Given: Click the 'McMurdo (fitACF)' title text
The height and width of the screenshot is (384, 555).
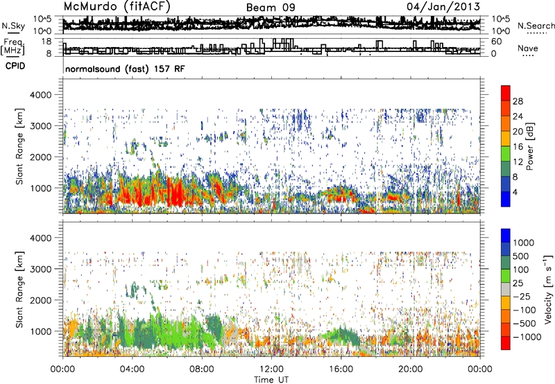Looking at the screenshot, I should (117, 7).
